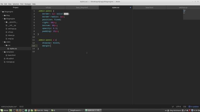Open the oleg@navarro terminal taskbar entry

[x=76, y=110]
